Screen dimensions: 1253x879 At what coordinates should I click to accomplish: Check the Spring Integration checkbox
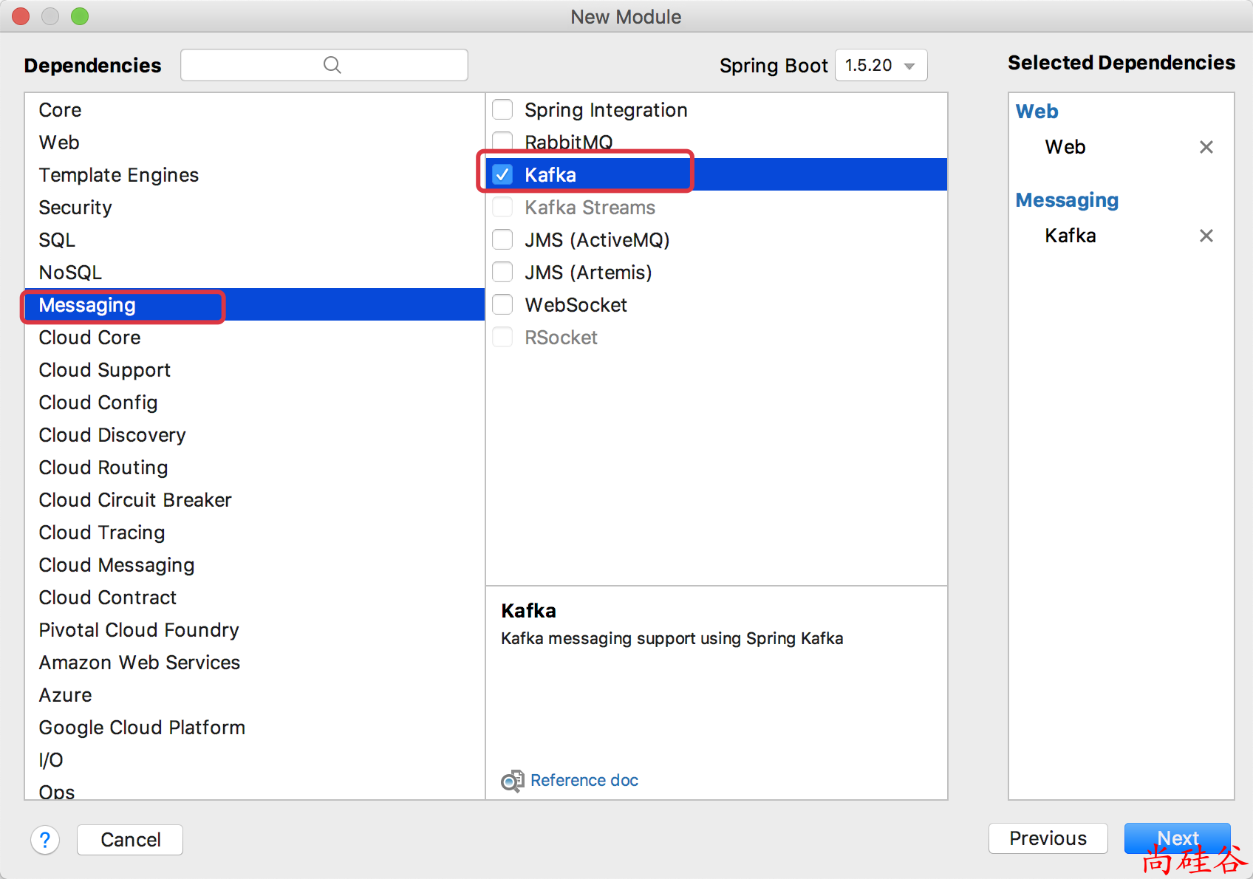[x=503, y=109]
